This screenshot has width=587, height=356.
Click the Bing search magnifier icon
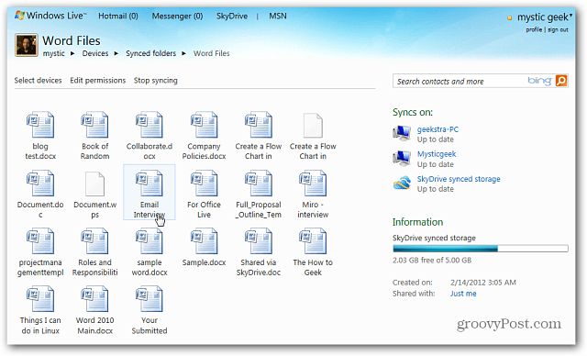click(x=561, y=81)
